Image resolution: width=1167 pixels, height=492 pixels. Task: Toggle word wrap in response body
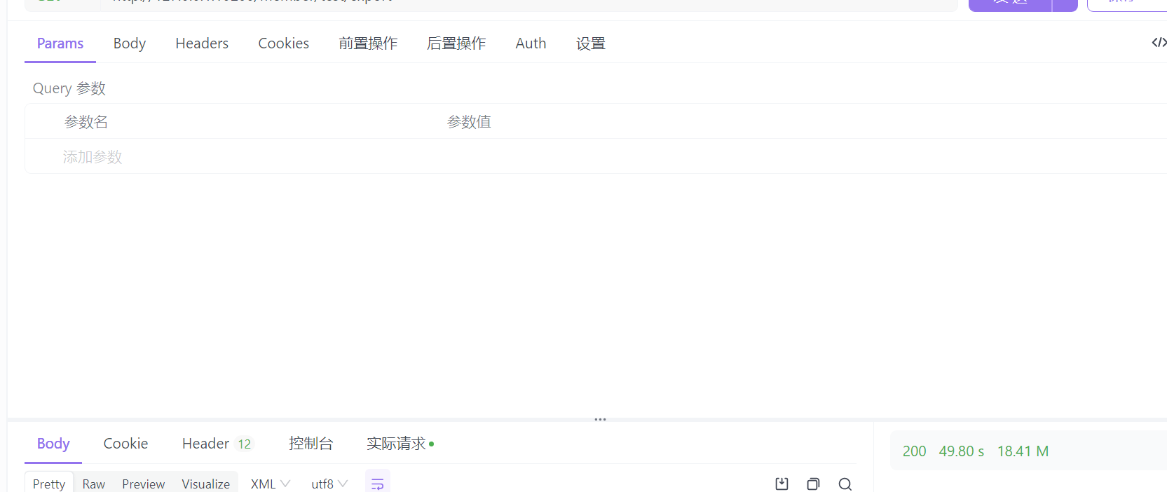coord(377,484)
